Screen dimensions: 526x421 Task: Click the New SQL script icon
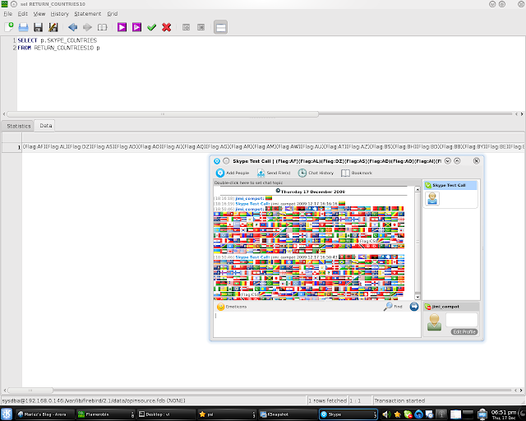(x=9, y=27)
